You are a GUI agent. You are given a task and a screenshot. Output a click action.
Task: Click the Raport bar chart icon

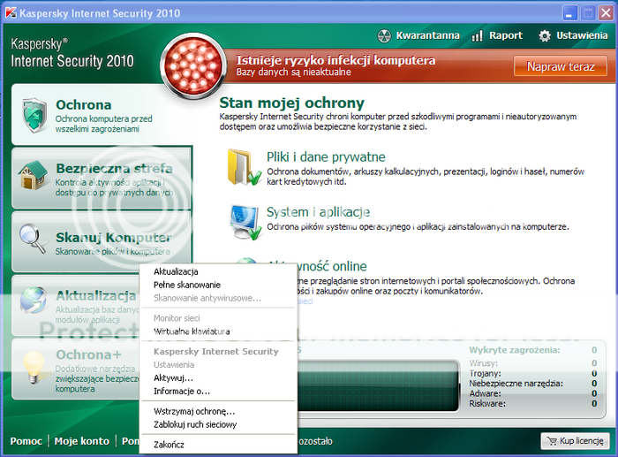pos(478,36)
